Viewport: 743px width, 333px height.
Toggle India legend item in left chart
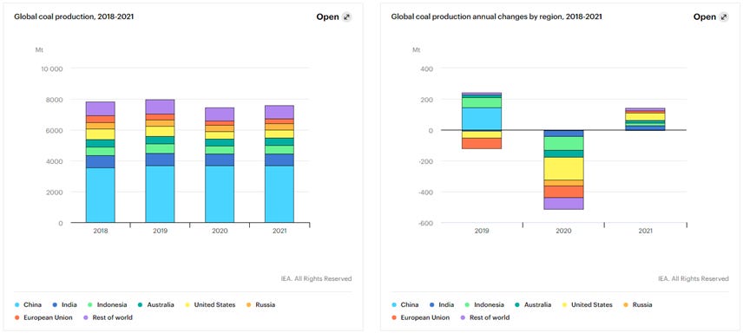click(65, 305)
